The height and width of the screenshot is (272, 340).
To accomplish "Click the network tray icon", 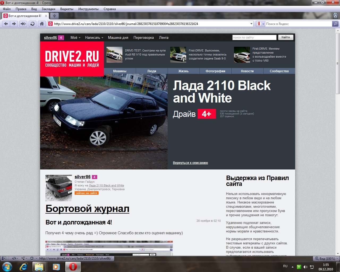I will click(312, 267).
